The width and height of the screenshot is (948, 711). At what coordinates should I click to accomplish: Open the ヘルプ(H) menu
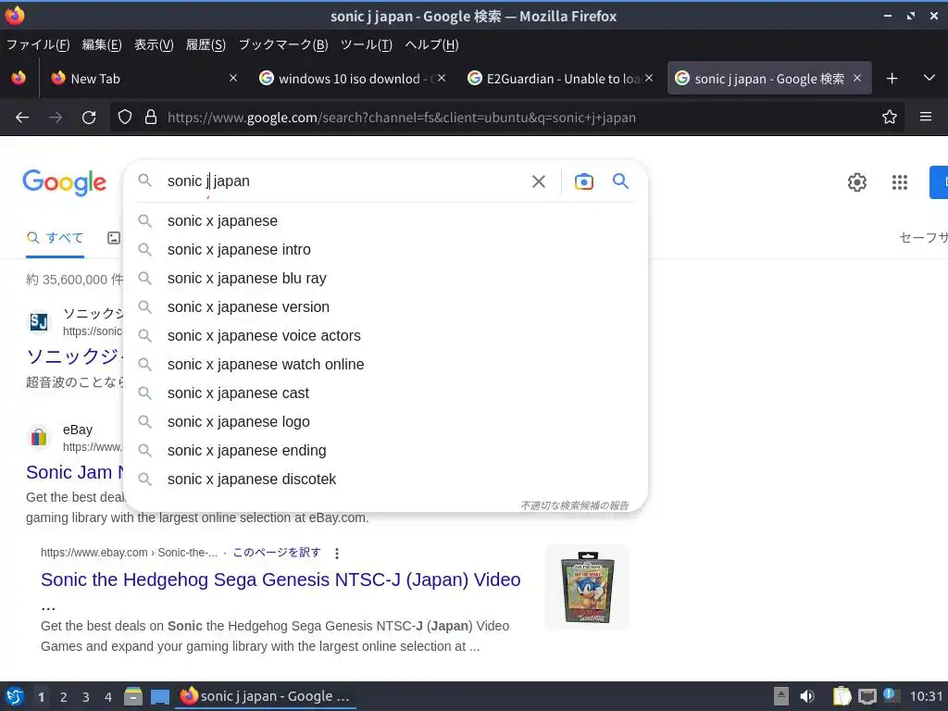tap(431, 44)
